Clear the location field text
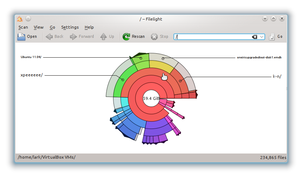 point(254,37)
